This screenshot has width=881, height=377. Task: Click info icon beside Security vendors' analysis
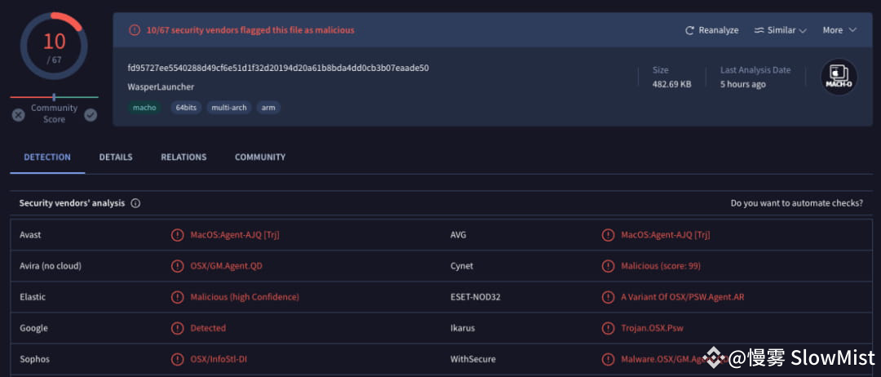(x=135, y=203)
